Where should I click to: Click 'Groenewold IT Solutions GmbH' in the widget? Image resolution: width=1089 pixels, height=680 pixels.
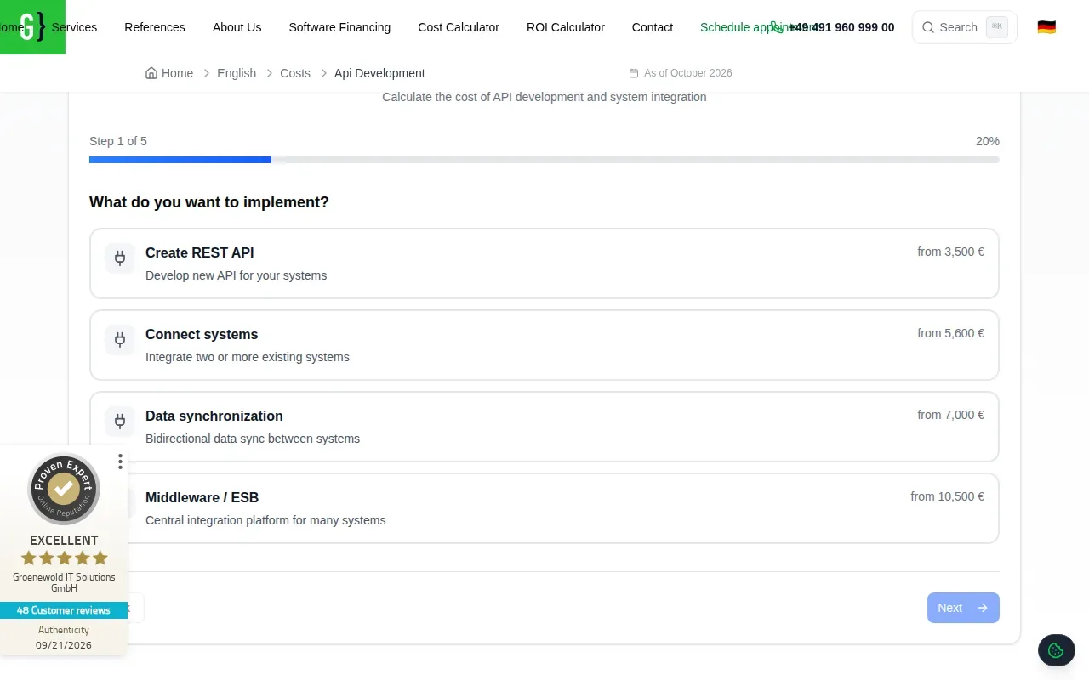[x=64, y=582]
